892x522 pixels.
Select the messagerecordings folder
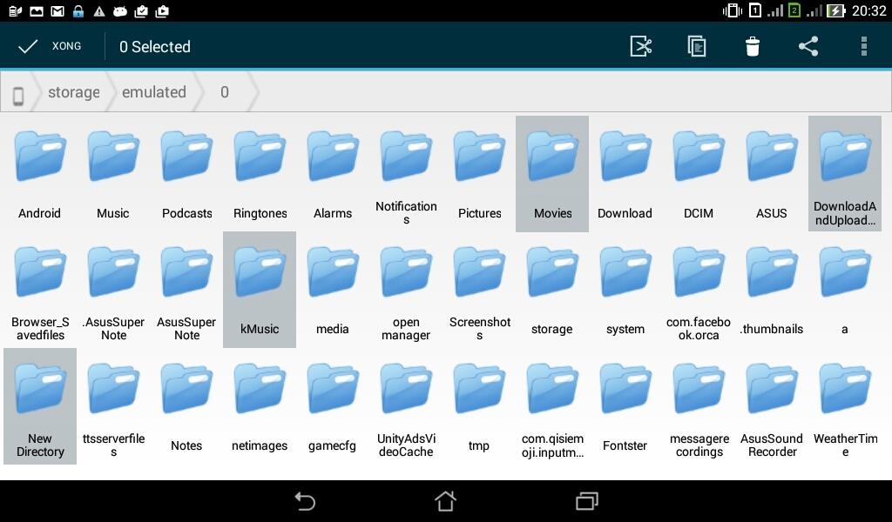(x=699, y=406)
